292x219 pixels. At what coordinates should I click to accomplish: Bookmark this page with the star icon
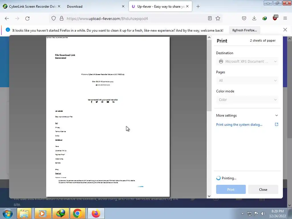pos(218,18)
